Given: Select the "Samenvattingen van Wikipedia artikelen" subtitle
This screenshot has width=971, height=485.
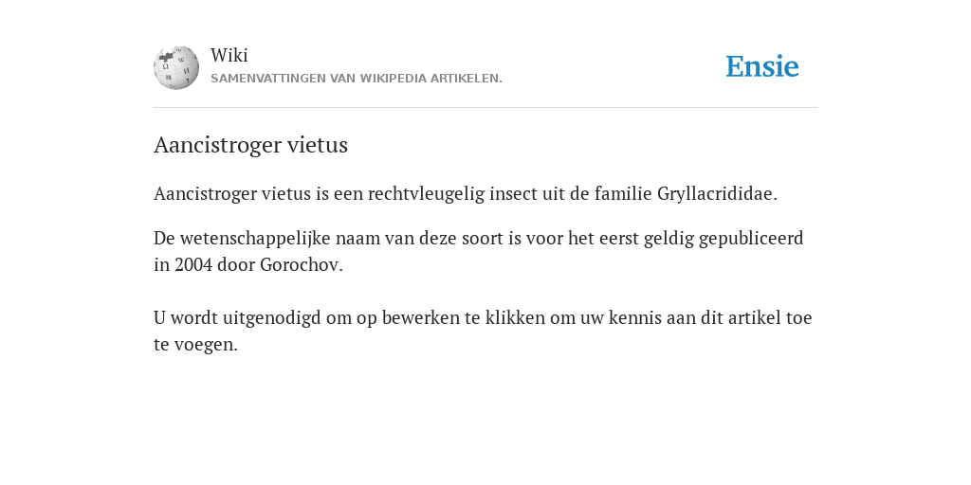Looking at the screenshot, I should tap(357, 79).
